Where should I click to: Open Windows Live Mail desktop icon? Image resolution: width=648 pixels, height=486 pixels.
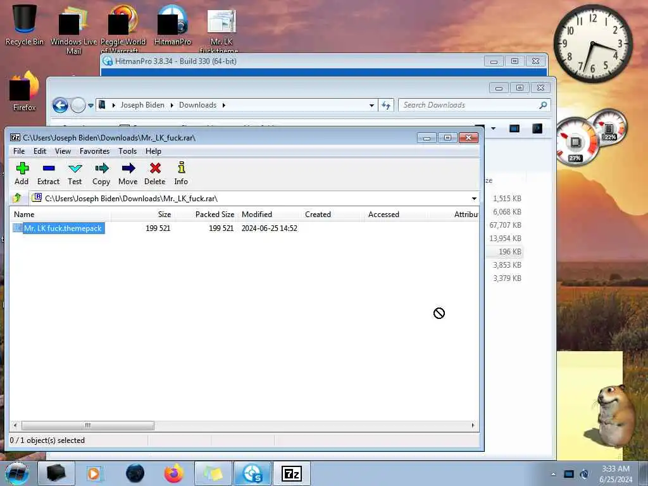pyautogui.click(x=73, y=30)
